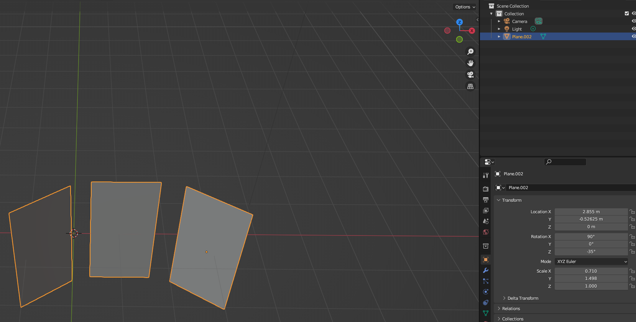This screenshot has width=636, height=322.
Task: Click the green camera data icon
Action: (539, 21)
